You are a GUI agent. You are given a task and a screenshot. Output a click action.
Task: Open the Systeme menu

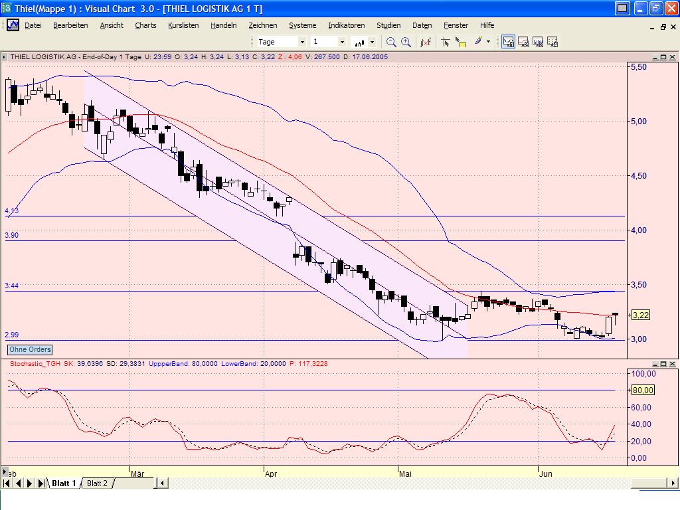pyautogui.click(x=302, y=25)
